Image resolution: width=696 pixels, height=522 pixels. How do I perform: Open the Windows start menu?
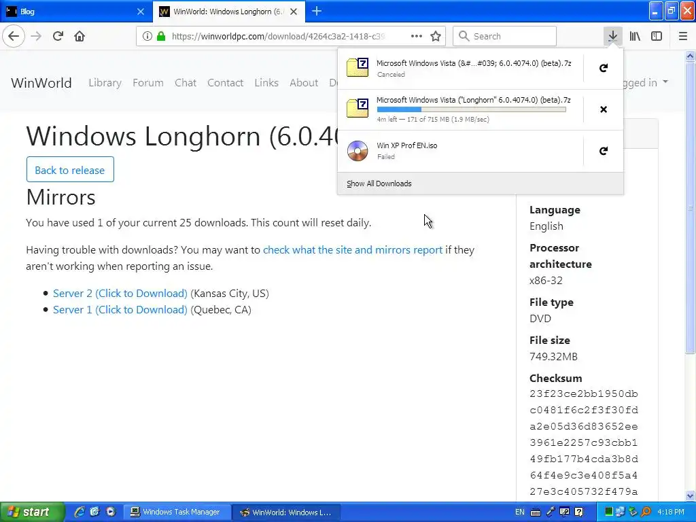tap(31, 512)
